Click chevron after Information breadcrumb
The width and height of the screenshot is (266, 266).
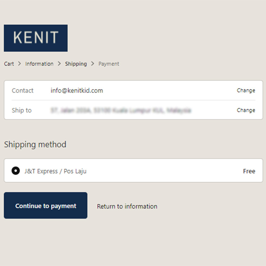pos(59,64)
